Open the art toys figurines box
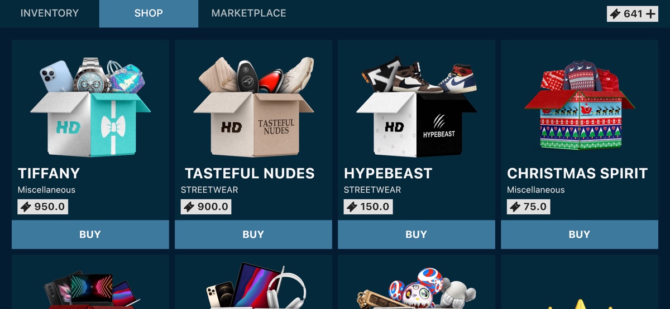 click(x=416, y=288)
